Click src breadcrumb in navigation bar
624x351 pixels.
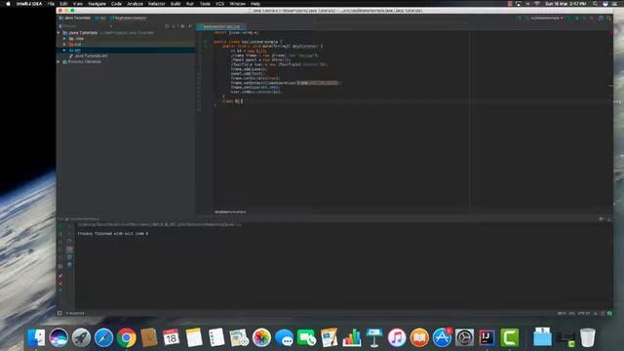coord(100,18)
